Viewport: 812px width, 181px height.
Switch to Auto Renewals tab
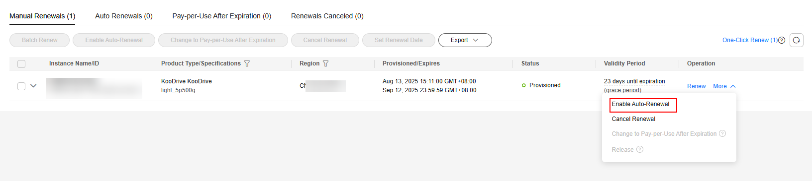[x=124, y=16]
